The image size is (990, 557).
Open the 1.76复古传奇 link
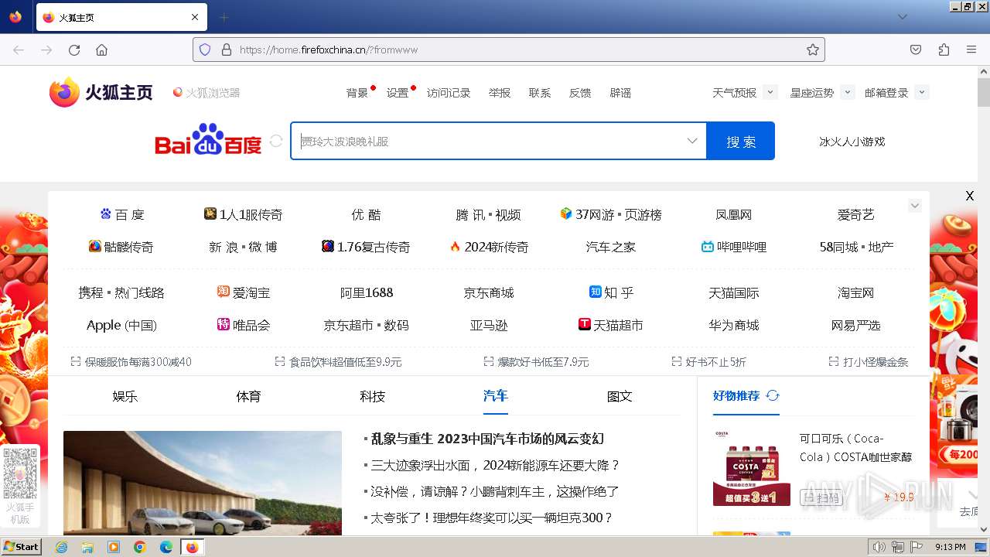tap(366, 247)
